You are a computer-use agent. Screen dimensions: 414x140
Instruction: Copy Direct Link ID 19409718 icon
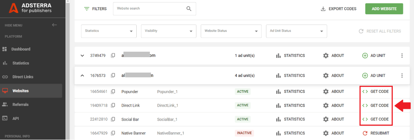tap(113, 106)
